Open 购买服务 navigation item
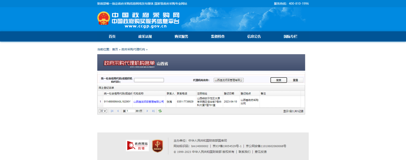The image size is (406, 160). 181,37
